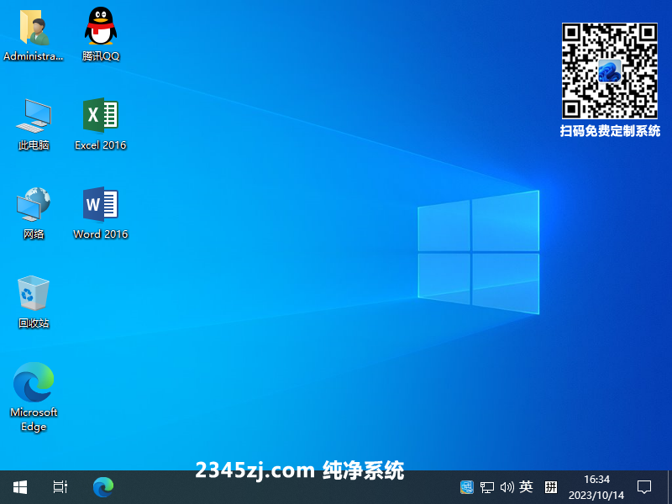
Task: Toggle the 拼 Pinyin IME mode
Action: [x=551, y=486]
